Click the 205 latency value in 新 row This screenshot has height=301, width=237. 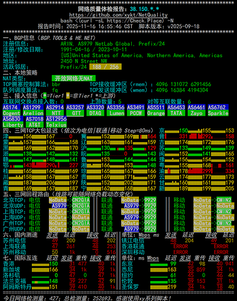[230, 188]
